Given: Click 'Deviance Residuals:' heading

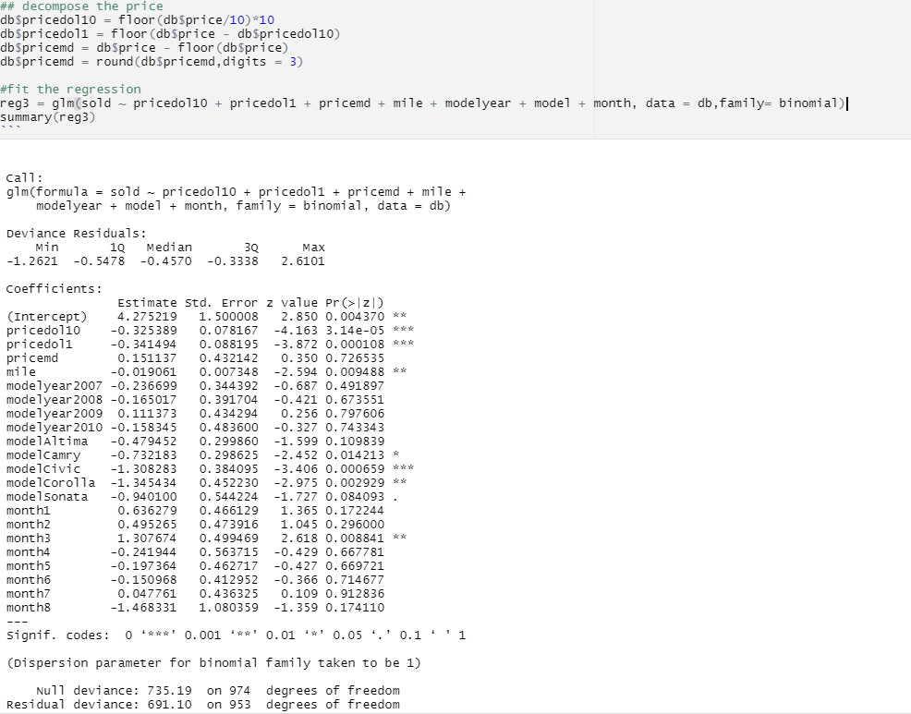Looking at the screenshot, I should (77, 234).
